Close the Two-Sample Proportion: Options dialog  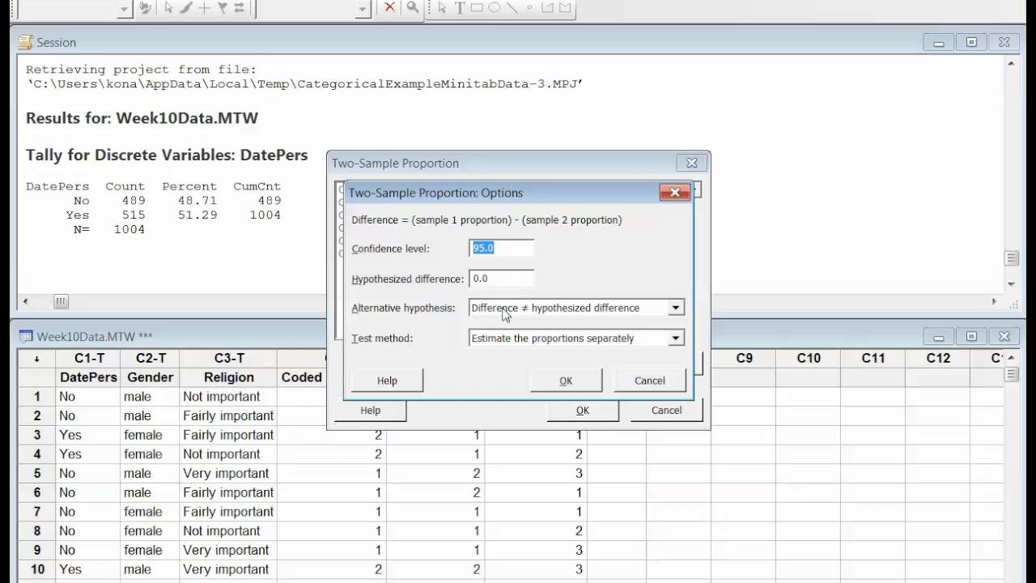coord(674,193)
